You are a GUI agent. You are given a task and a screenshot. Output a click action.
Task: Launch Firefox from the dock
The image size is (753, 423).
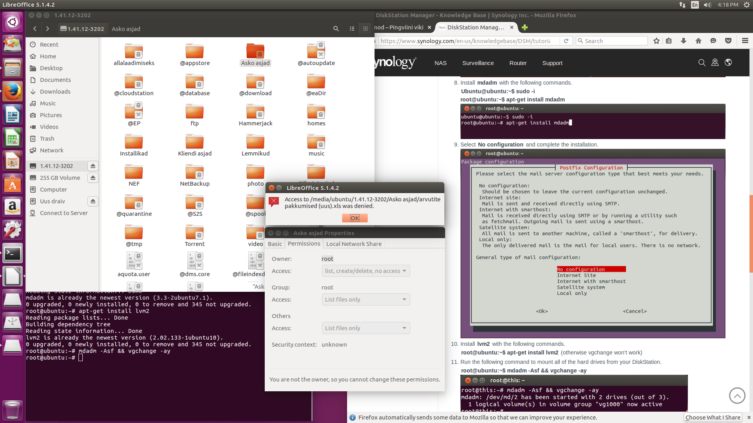point(13,91)
